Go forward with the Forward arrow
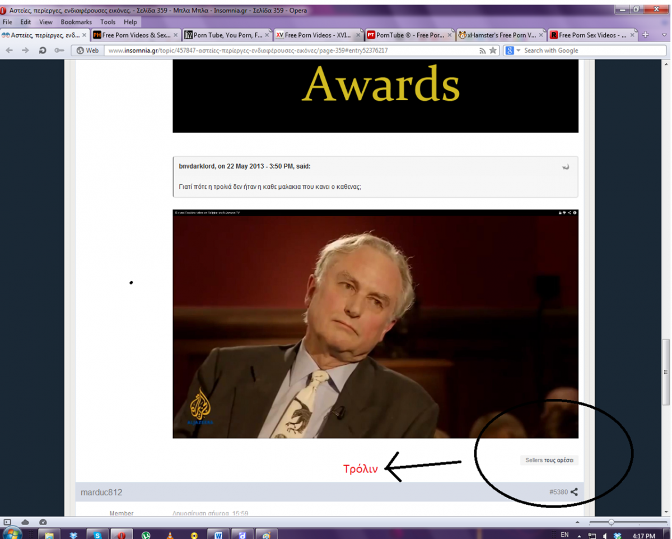Image resolution: width=672 pixels, height=539 pixels. tap(25, 50)
